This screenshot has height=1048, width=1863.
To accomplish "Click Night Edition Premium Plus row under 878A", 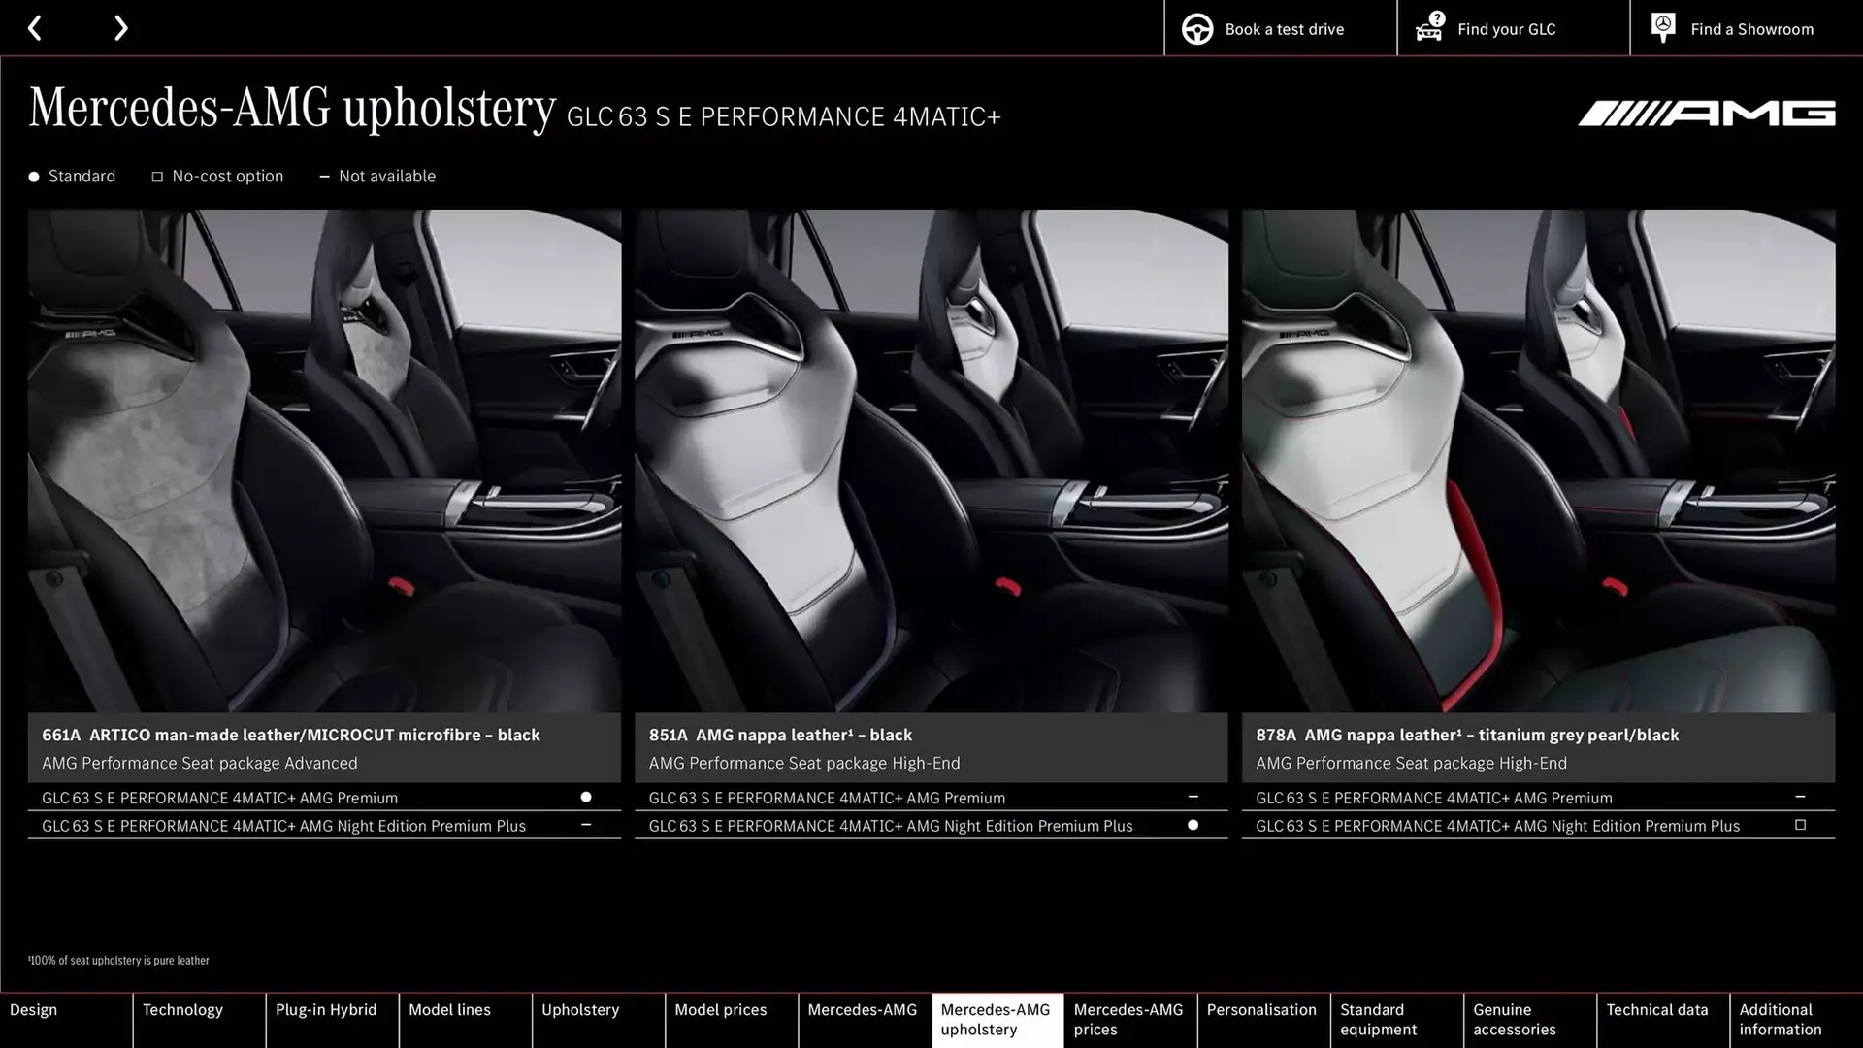I will pos(1538,825).
